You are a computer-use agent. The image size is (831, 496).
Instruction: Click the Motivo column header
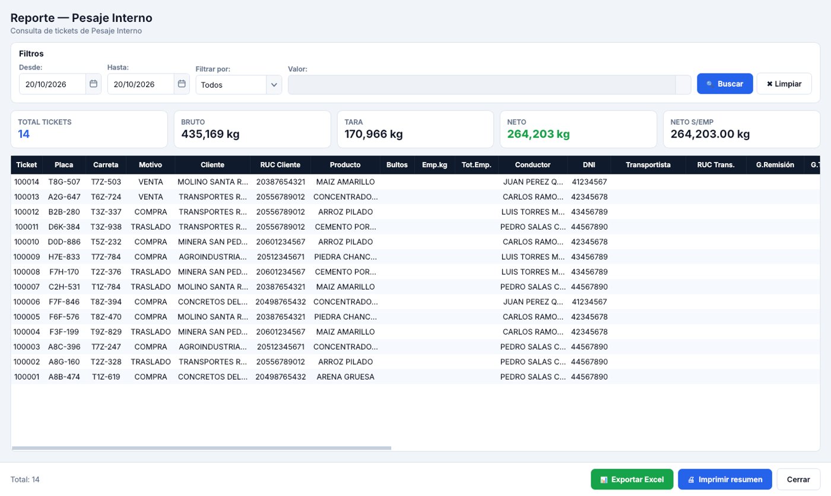[x=151, y=165]
